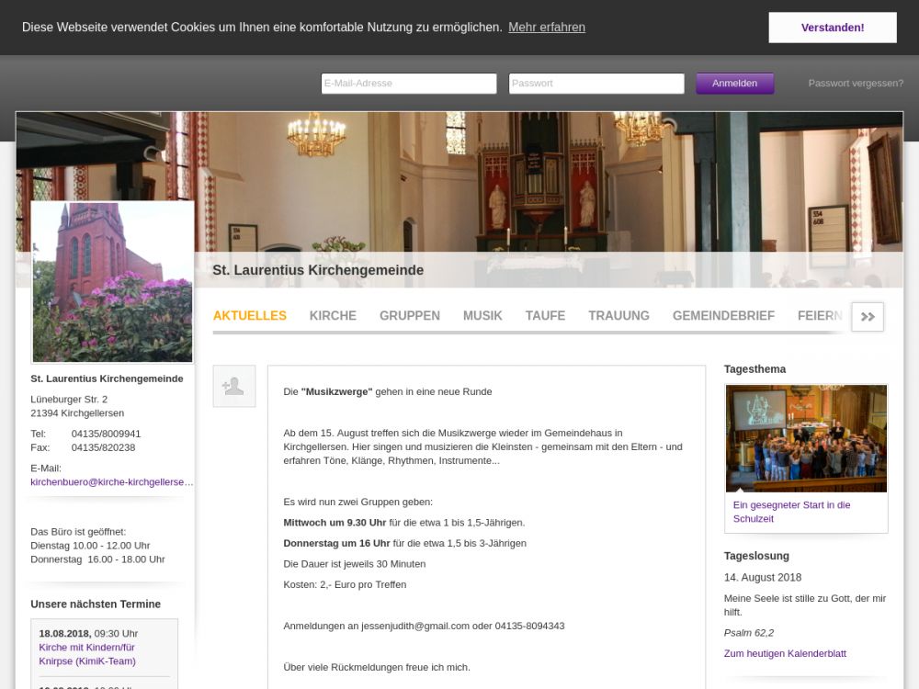The image size is (919, 689).
Task: Follow the Passwort vergessen? link
Action: click(856, 84)
